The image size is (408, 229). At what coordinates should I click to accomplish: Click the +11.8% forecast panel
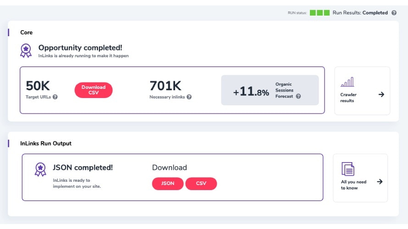pyautogui.click(x=270, y=90)
